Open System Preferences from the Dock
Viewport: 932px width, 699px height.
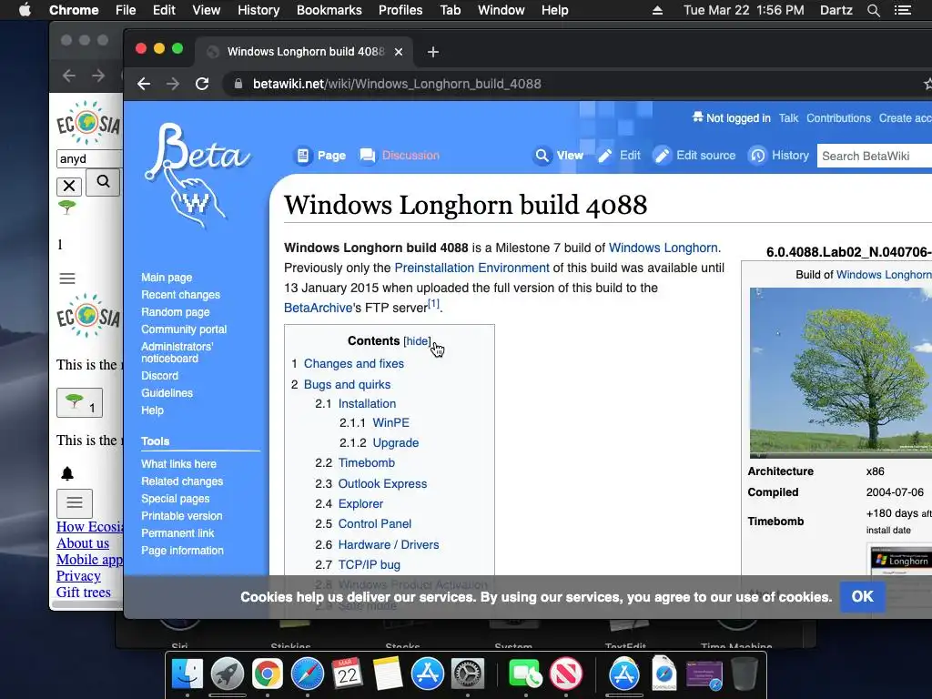(468, 674)
